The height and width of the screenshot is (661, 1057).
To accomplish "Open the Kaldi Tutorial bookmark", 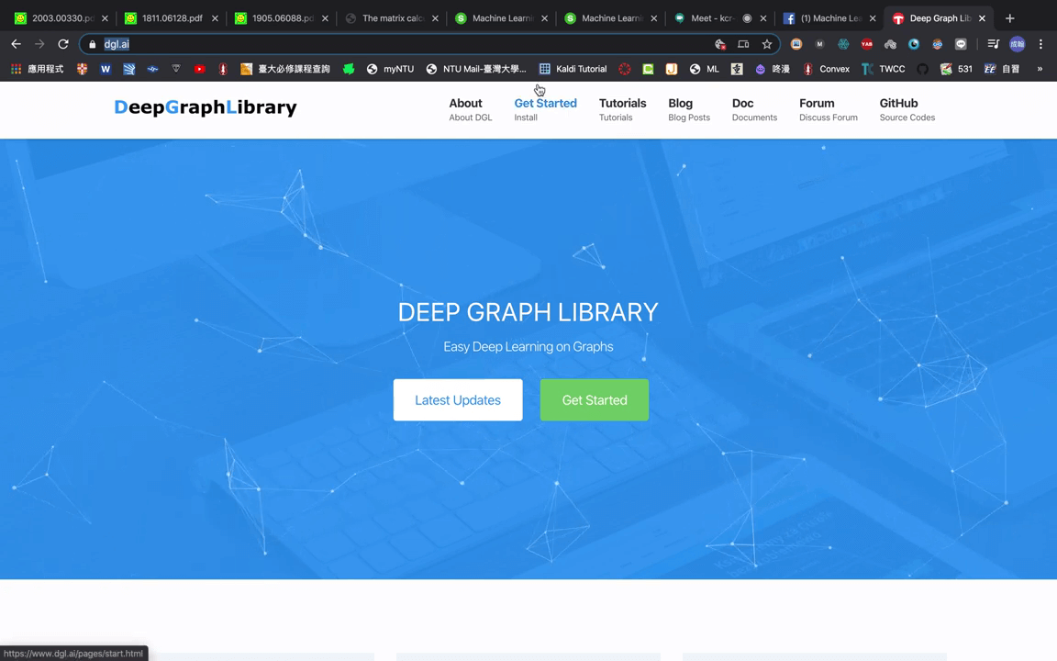I will coord(573,69).
